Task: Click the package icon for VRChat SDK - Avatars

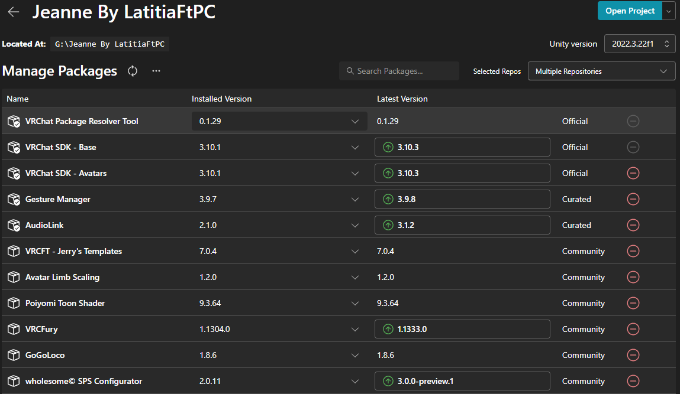Action: tap(14, 173)
